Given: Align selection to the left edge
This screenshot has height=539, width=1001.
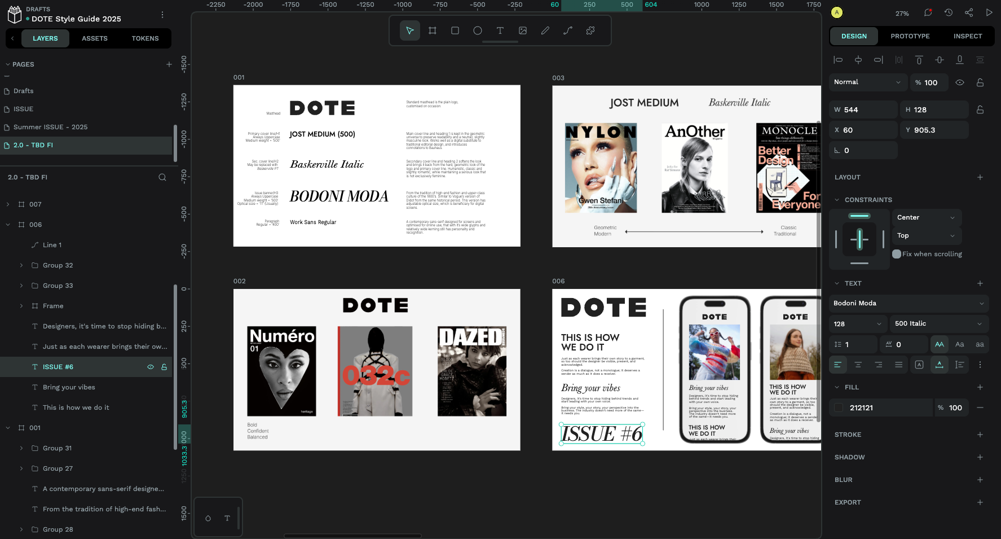Looking at the screenshot, I should pyautogui.click(x=838, y=60).
